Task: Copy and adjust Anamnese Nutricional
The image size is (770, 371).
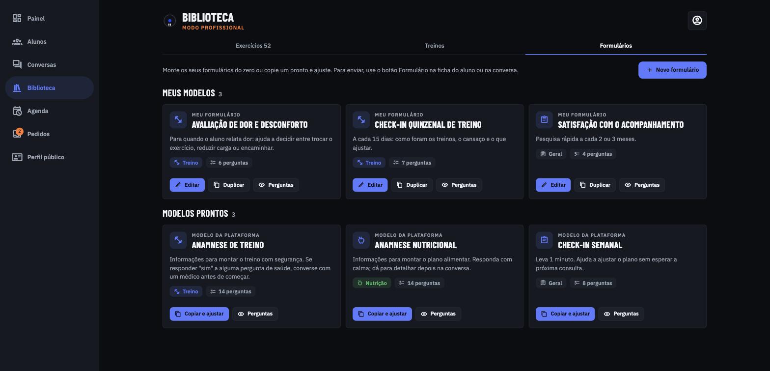Action: tap(382, 314)
